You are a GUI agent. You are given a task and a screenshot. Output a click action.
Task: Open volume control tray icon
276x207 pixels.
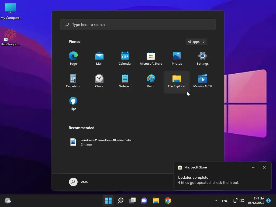242,201
